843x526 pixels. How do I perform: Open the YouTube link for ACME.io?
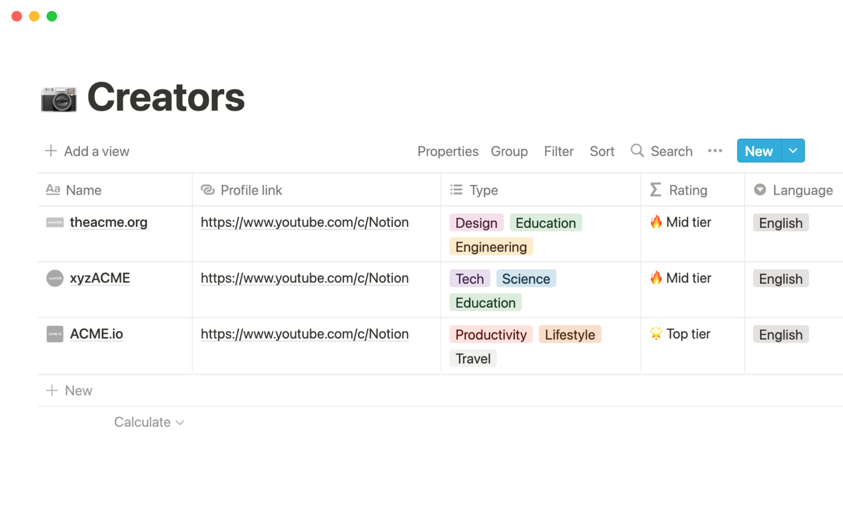305,334
